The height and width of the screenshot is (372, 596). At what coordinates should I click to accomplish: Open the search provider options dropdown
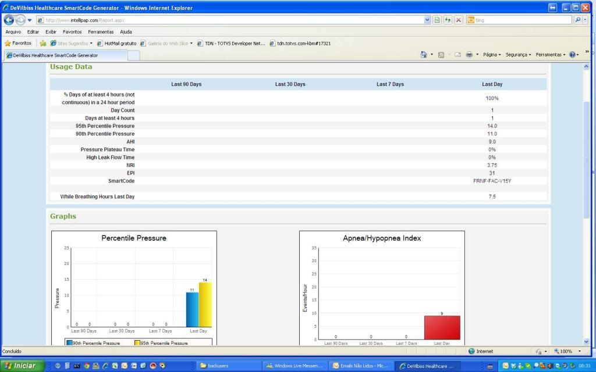click(x=585, y=20)
